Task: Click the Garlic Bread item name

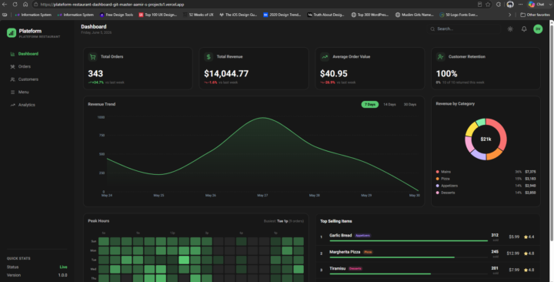Action: [x=341, y=235]
